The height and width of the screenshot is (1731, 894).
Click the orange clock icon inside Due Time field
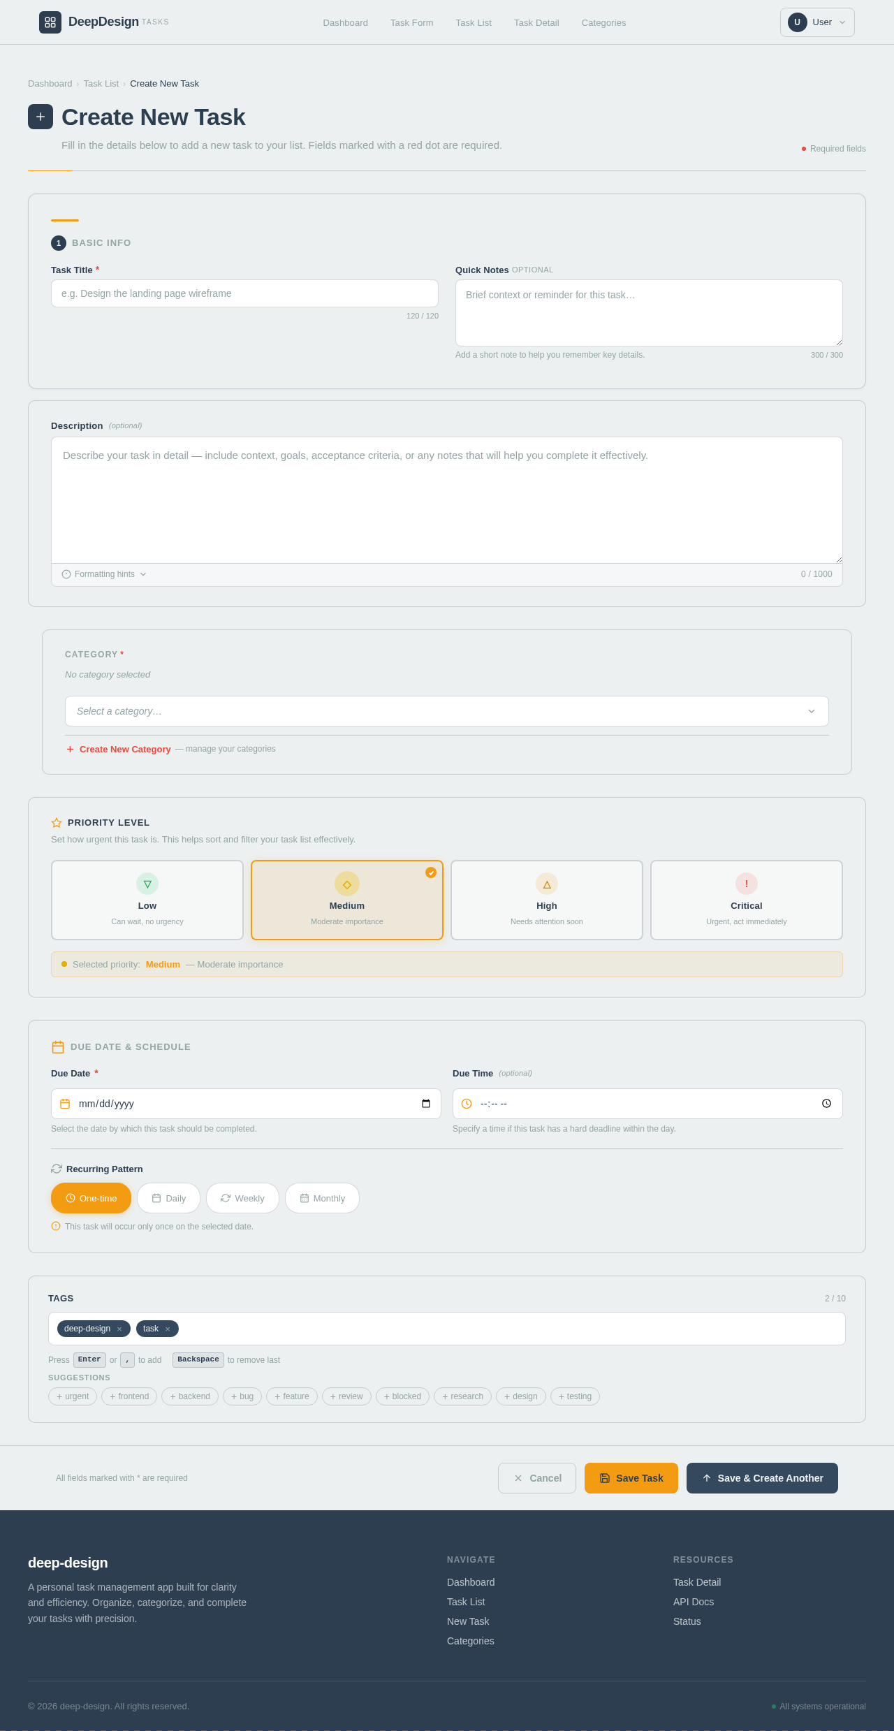(x=467, y=1104)
